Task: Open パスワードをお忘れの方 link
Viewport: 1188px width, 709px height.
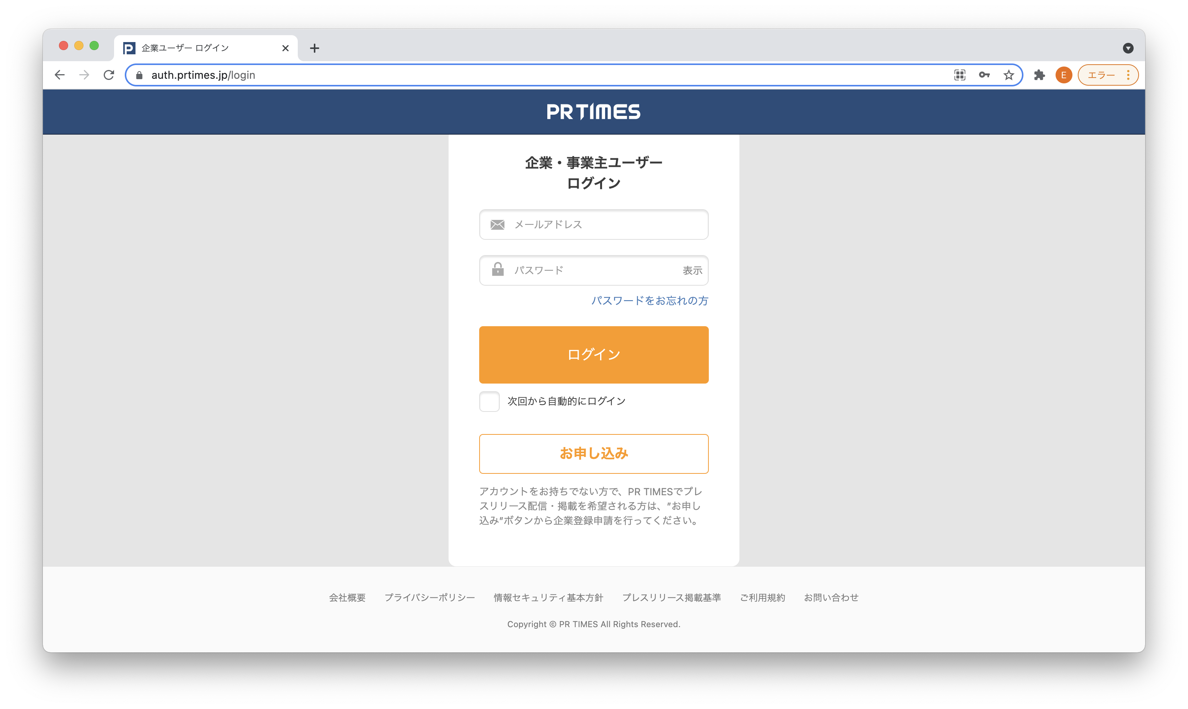Action: [650, 301]
